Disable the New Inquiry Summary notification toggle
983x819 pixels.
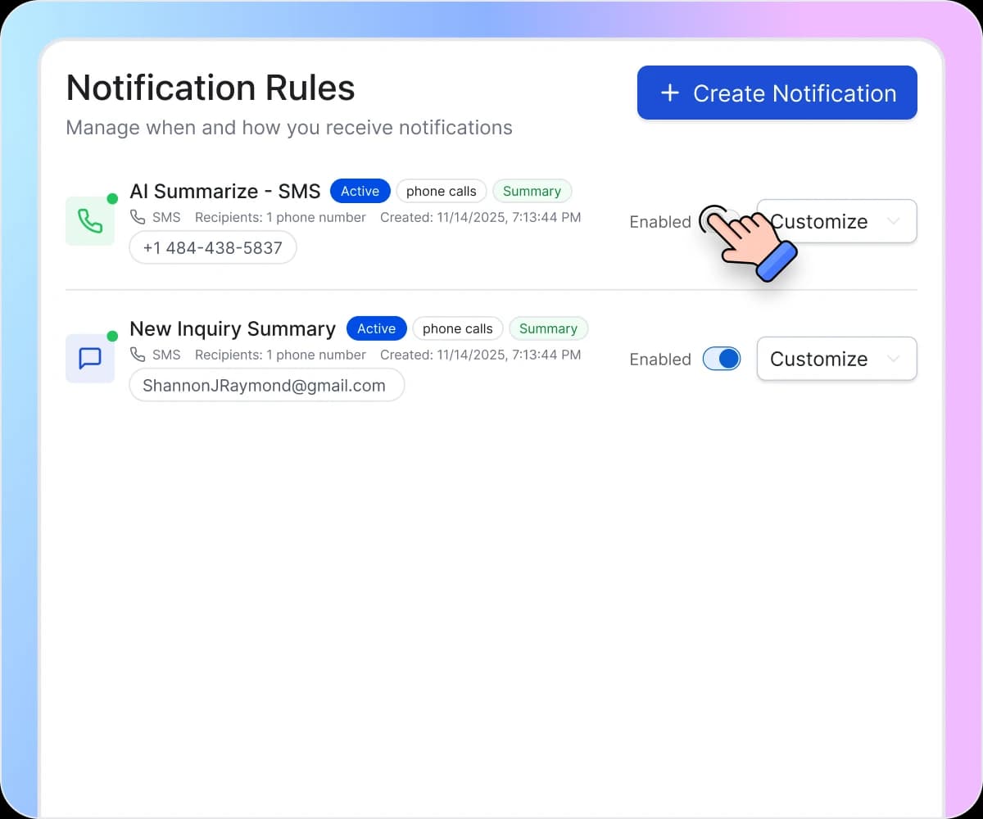tap(721, 359)
